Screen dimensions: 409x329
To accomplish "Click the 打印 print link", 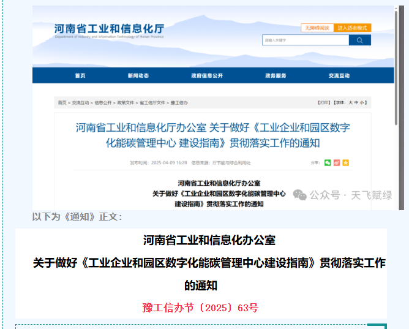I will pyautogui.click(x=324, y=102).
